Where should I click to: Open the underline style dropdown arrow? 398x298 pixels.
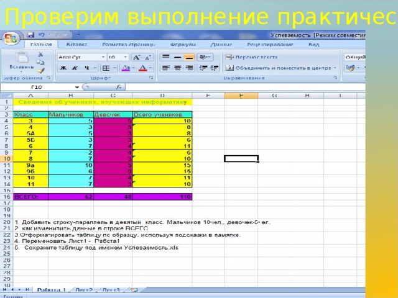95,68
